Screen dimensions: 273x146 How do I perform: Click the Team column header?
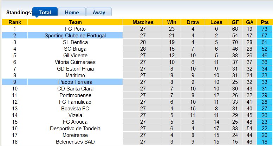pyautogui.click(x=75, y=22)
